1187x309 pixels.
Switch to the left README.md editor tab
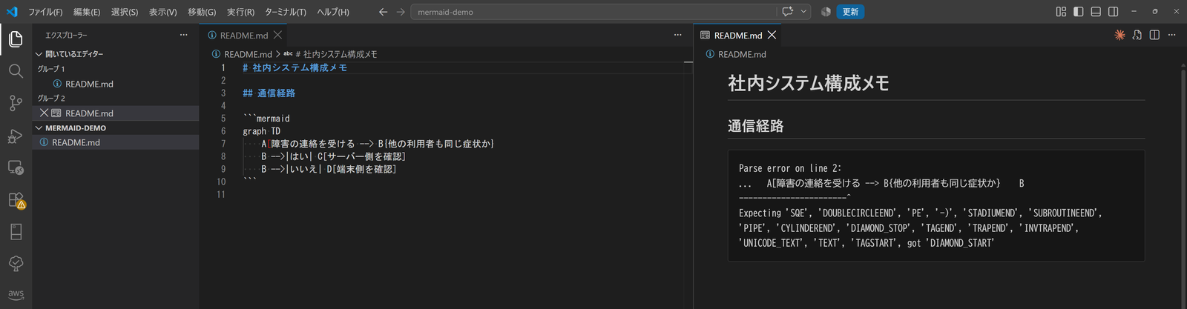243,35
